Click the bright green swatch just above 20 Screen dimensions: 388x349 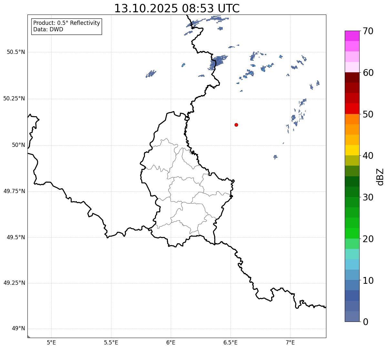352,233
